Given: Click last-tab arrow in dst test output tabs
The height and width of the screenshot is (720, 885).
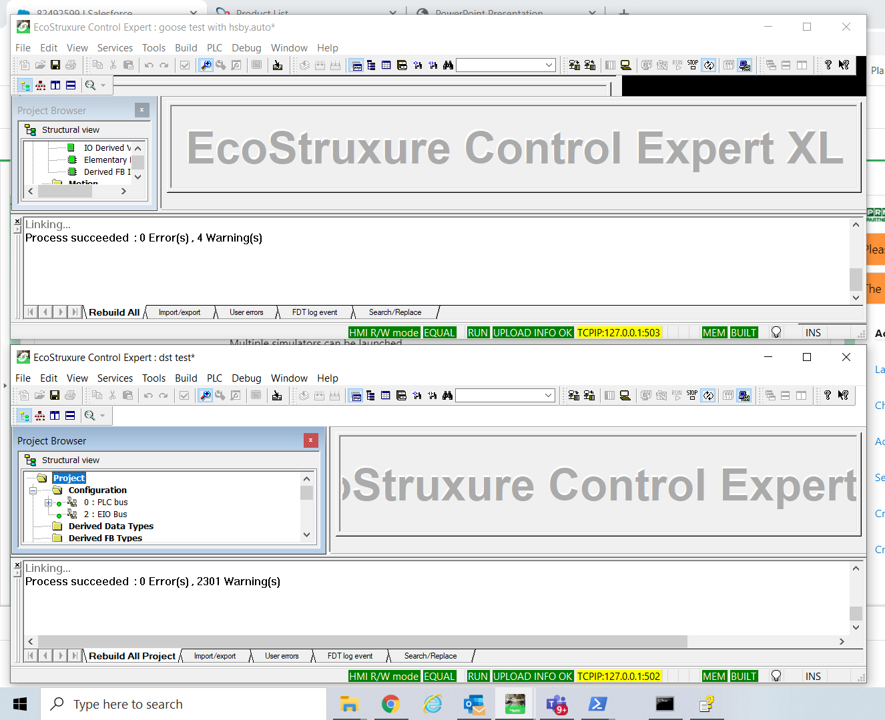Looking at the screenshot, I should click(x=75, y=656).
